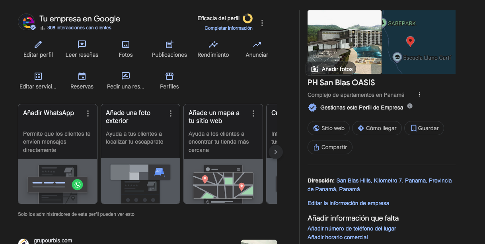485x244 pixels.
Task: Open the map thumbnail with red pin
Action: click(419, 42)
